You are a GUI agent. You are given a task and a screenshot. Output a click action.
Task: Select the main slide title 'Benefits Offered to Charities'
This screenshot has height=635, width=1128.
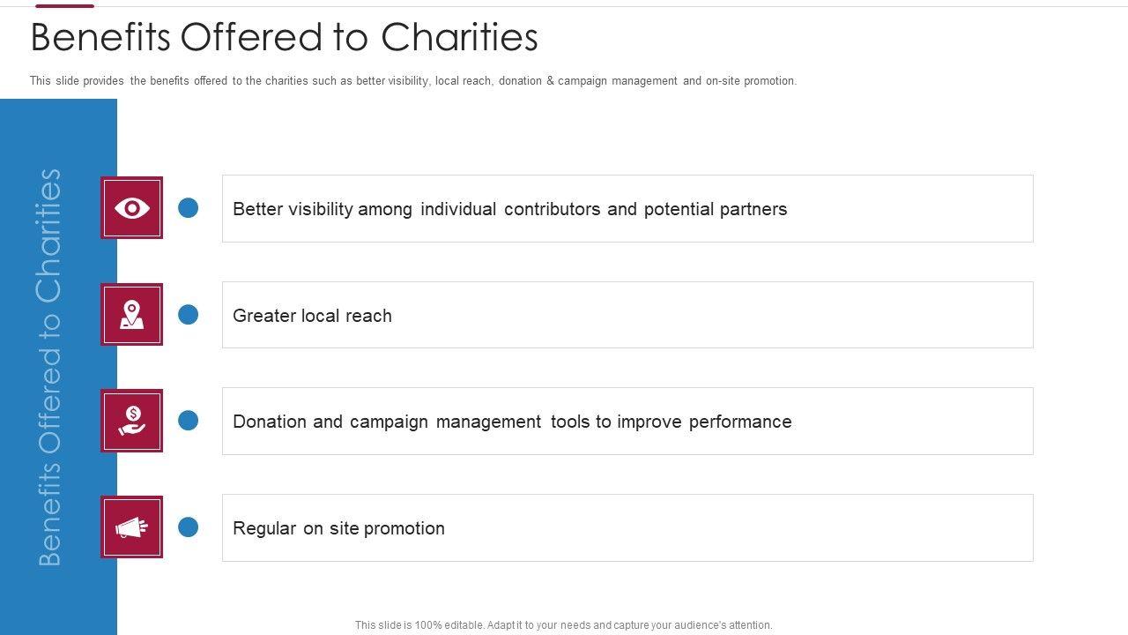(284, 38)
